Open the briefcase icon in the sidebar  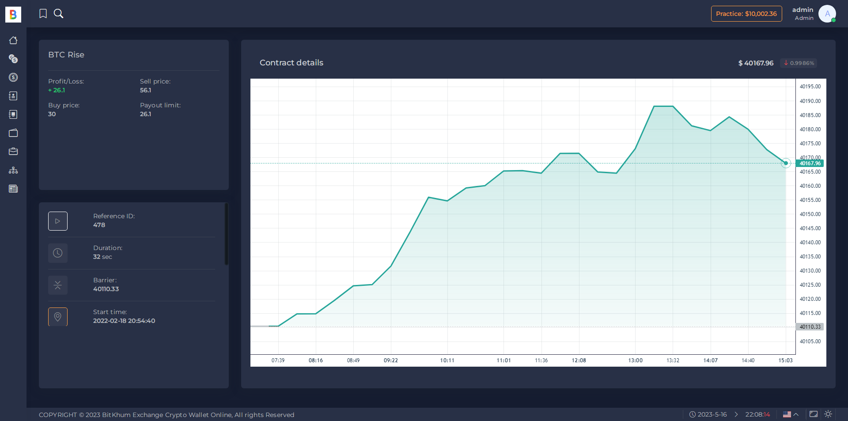pos(13,152)
